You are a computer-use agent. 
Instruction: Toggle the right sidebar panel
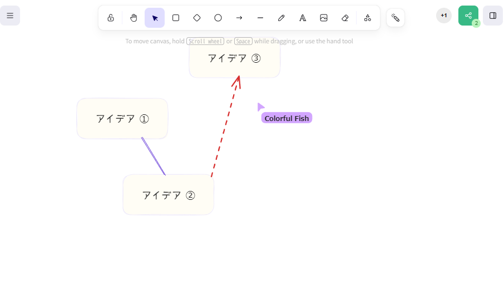pos(493,16)
